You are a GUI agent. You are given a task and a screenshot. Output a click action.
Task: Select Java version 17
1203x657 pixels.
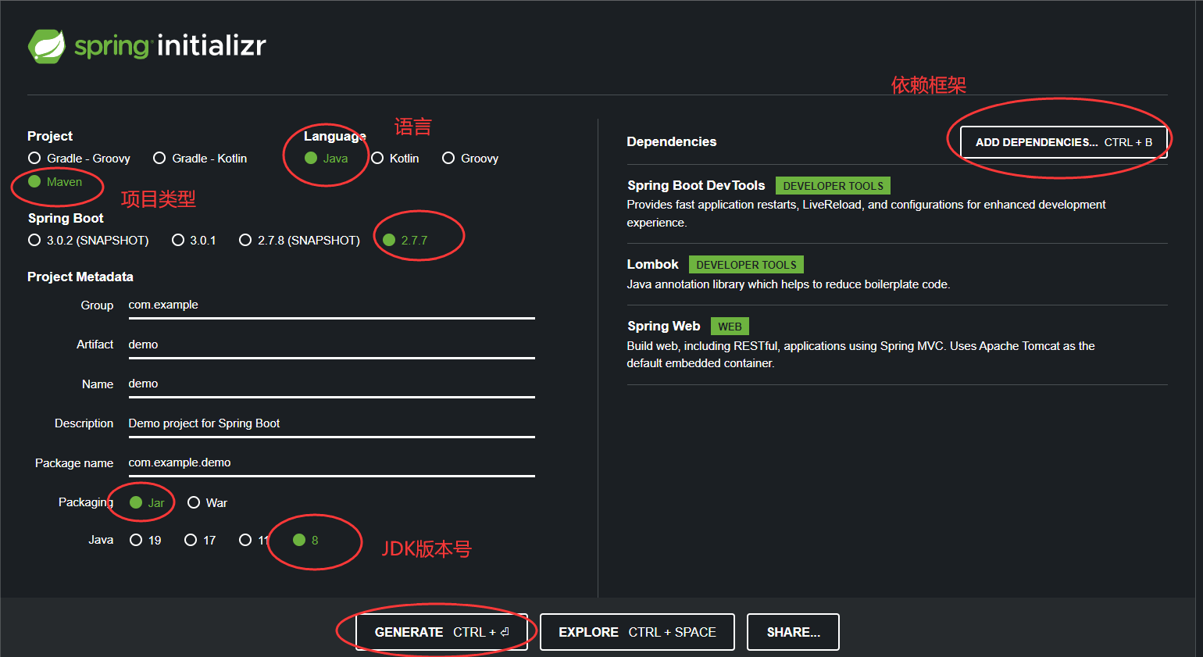coord(200,541)
